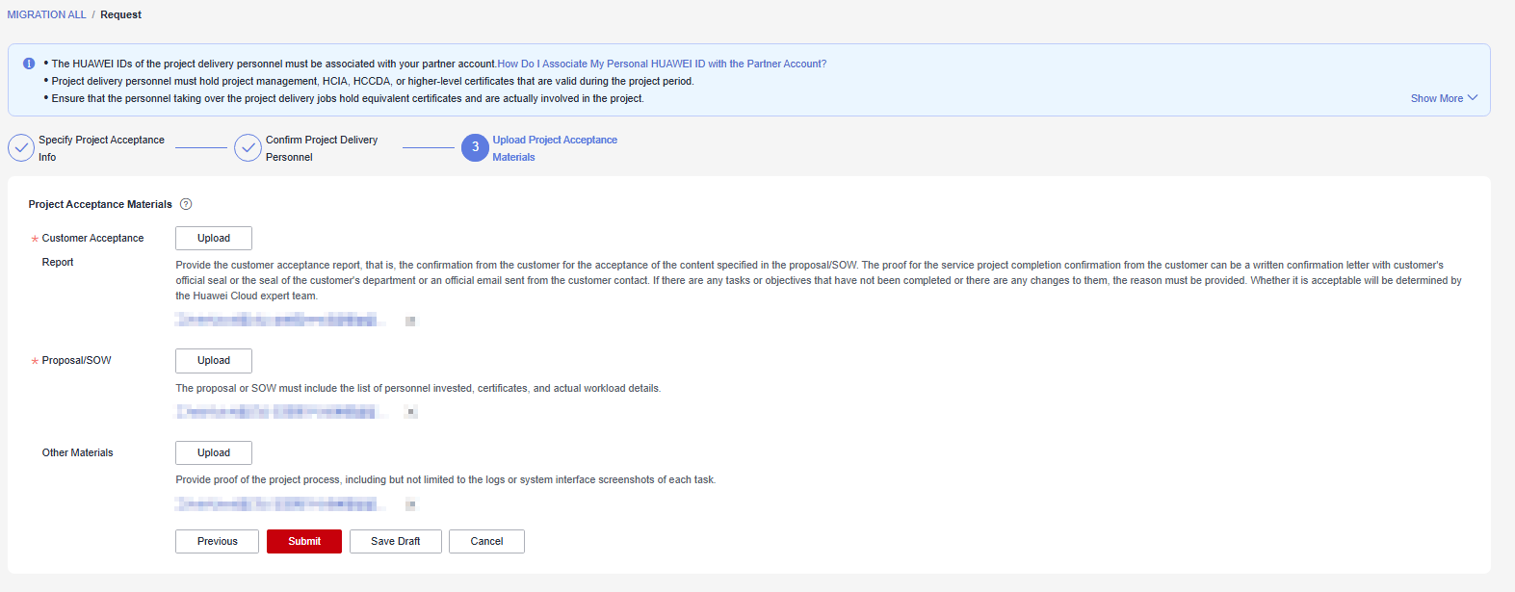Go to the MIGRATION ALL breadcrumb
Screen dimensions: 1515x592
(46, 14)
